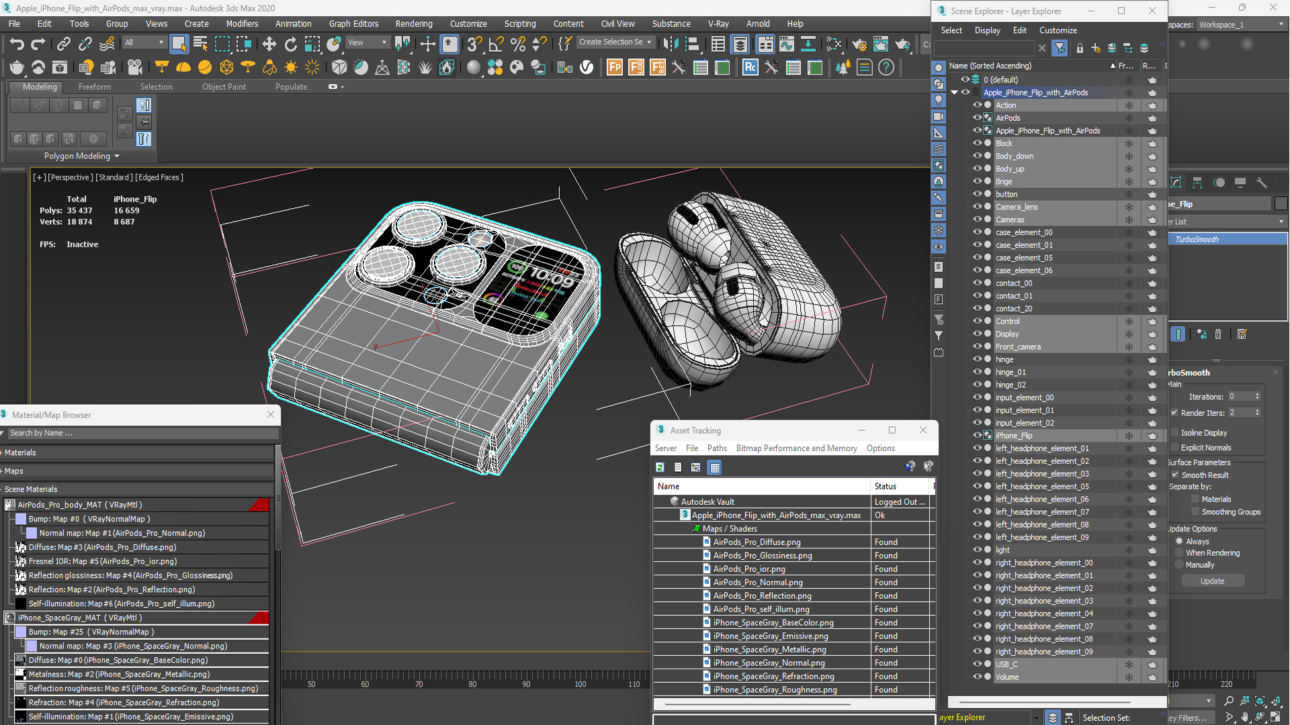Uncheck the Render Iters checkbox
This screenshot has width=1290, height=725.
(x=1174, y=413)
